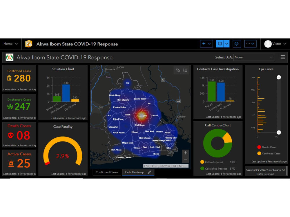Click the 08 death cases value

coord(23,135)
